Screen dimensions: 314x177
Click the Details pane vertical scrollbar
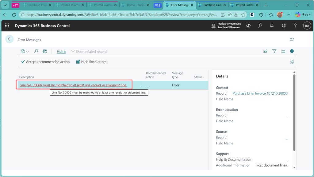click(294, 114)
